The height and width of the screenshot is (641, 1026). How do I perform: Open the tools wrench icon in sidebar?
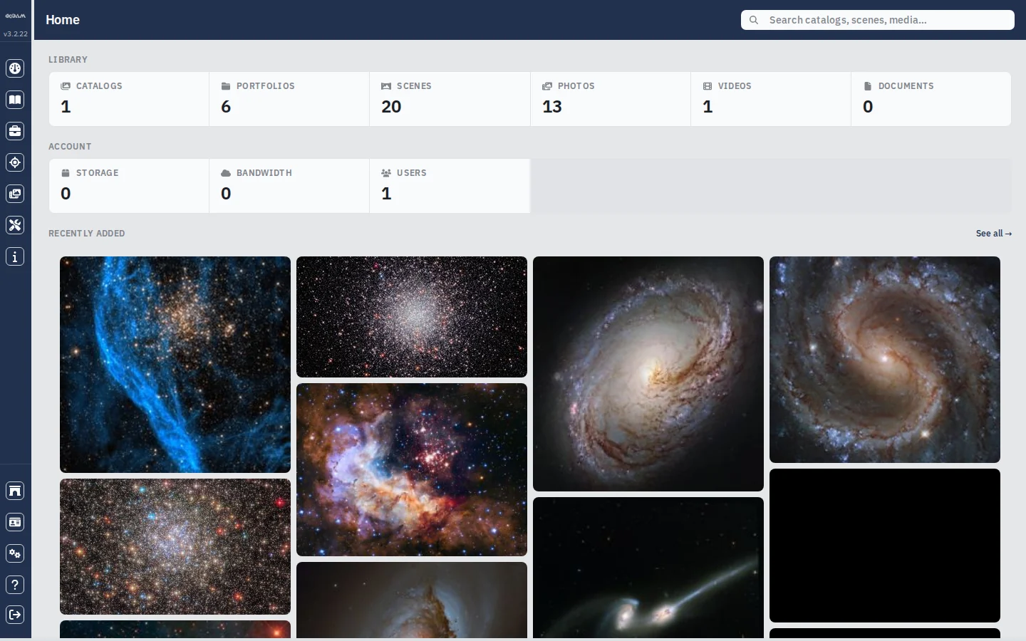point(15,225)
